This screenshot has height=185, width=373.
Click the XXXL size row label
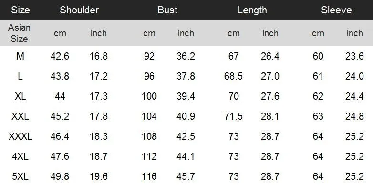pos(21,136)
